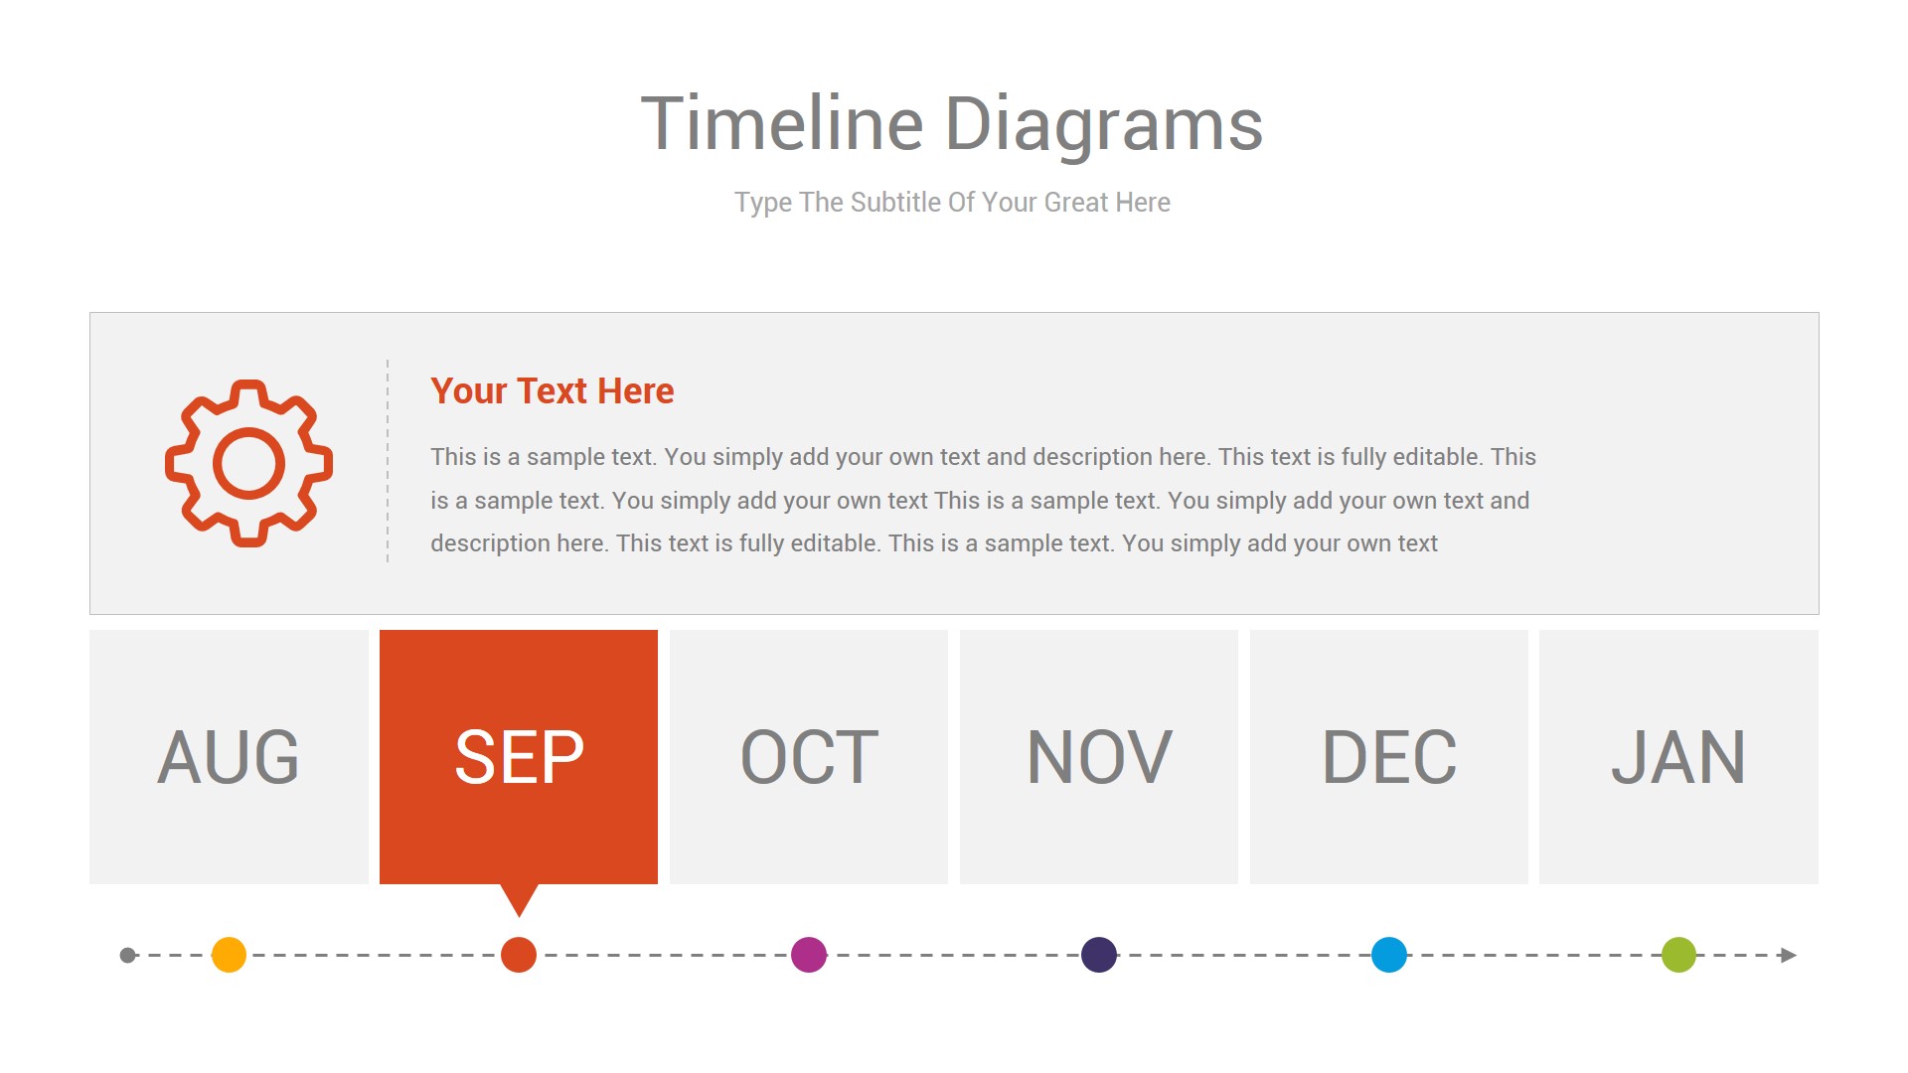
Task: Select the magenta timeline dot
Action: [x=809, y=955]
